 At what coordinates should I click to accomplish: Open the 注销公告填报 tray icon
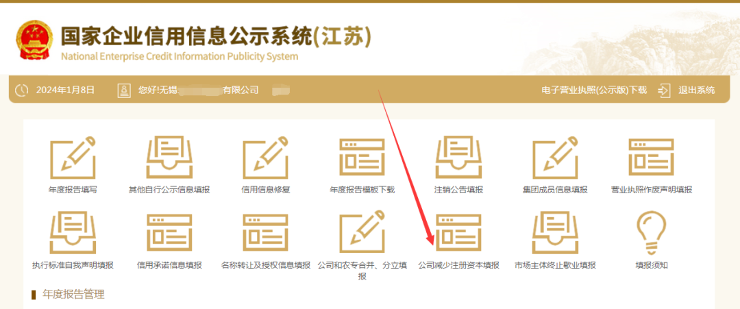458,157
